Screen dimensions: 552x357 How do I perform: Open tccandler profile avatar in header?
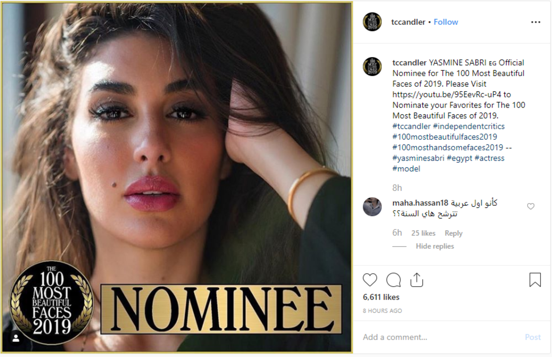pyautogui.click(x=372, y=22)
